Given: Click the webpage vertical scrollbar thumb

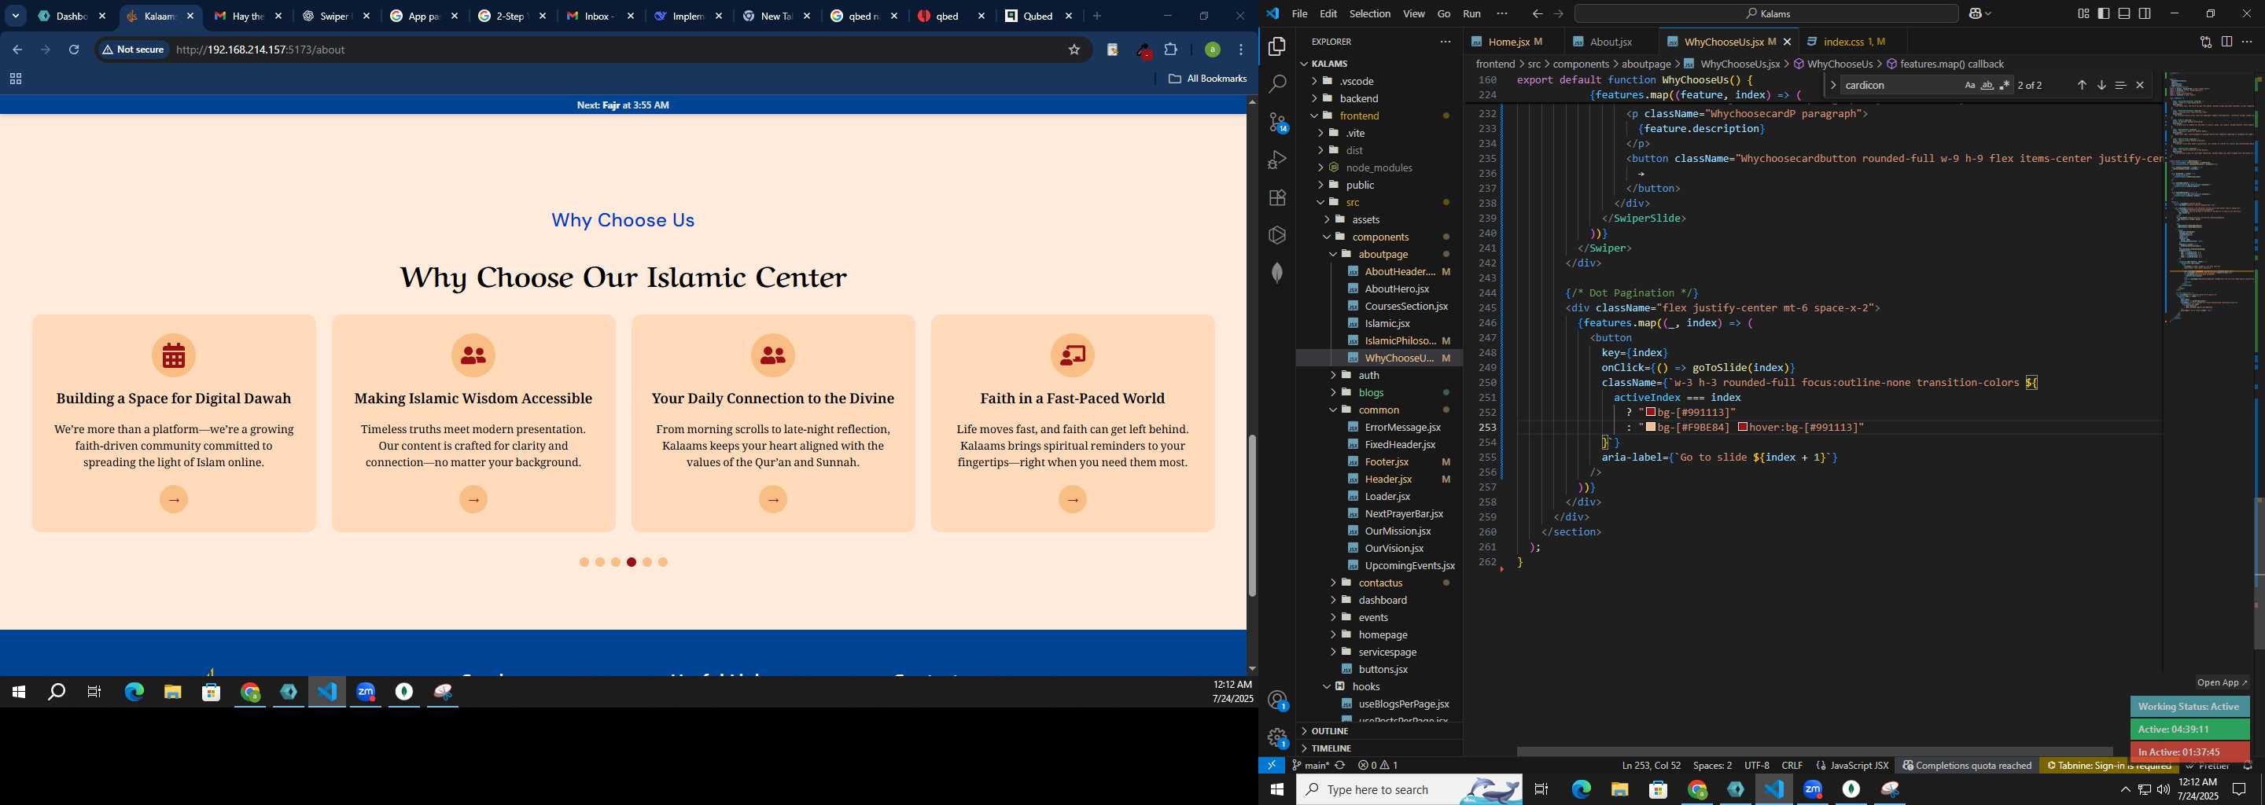Looking at the screenshot, I should click(x=1251, y=515).
